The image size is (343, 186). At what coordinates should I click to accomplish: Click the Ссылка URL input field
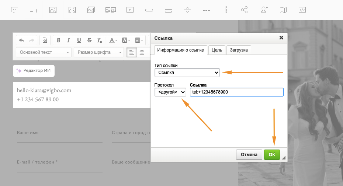(236, 92)
